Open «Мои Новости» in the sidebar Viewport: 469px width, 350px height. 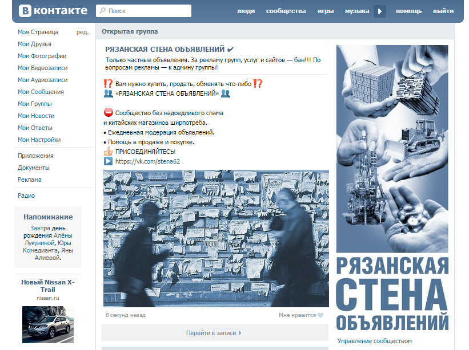point(36,116)
